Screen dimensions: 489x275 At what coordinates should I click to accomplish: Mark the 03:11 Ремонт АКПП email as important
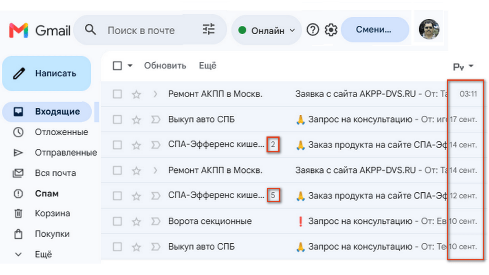point(155,95)
